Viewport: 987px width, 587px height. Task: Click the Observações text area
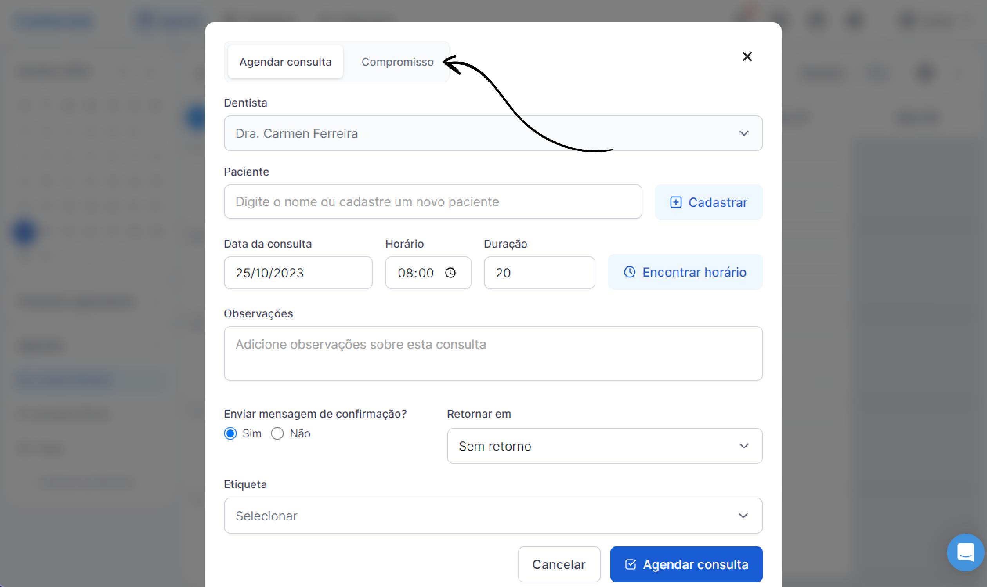(493, 353)
